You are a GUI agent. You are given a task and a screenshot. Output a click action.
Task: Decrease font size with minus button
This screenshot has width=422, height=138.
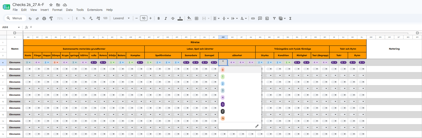click(x=136, y=18)
